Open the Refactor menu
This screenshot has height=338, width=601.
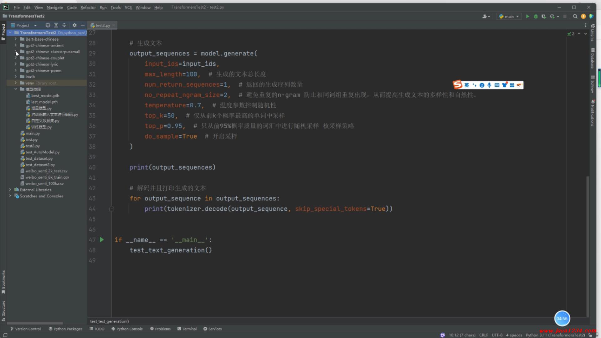88,7
